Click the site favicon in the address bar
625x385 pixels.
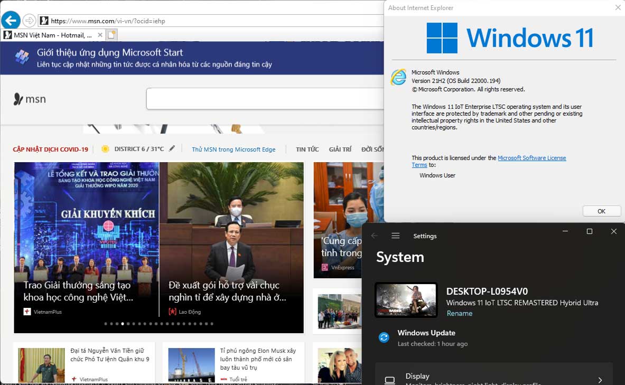[x=44, y=21]
